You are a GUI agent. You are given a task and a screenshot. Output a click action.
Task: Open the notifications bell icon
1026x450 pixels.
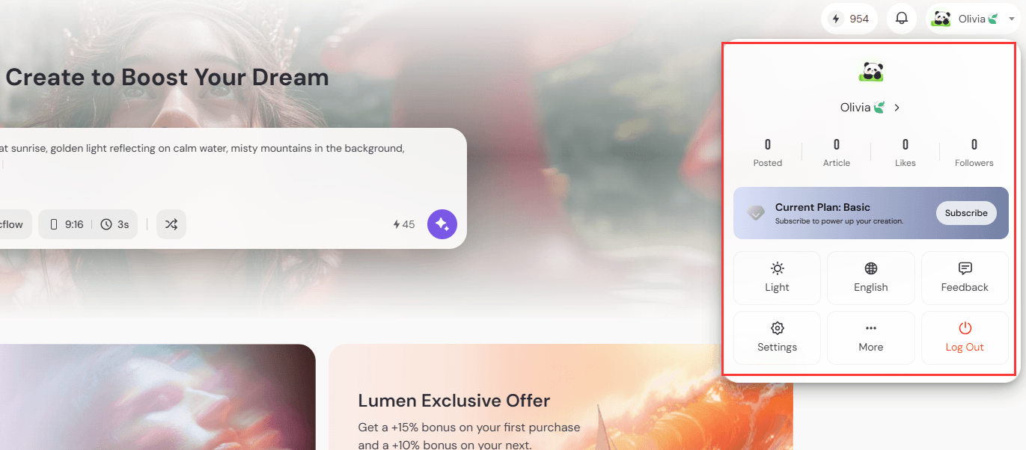click(x=902, y=19)
